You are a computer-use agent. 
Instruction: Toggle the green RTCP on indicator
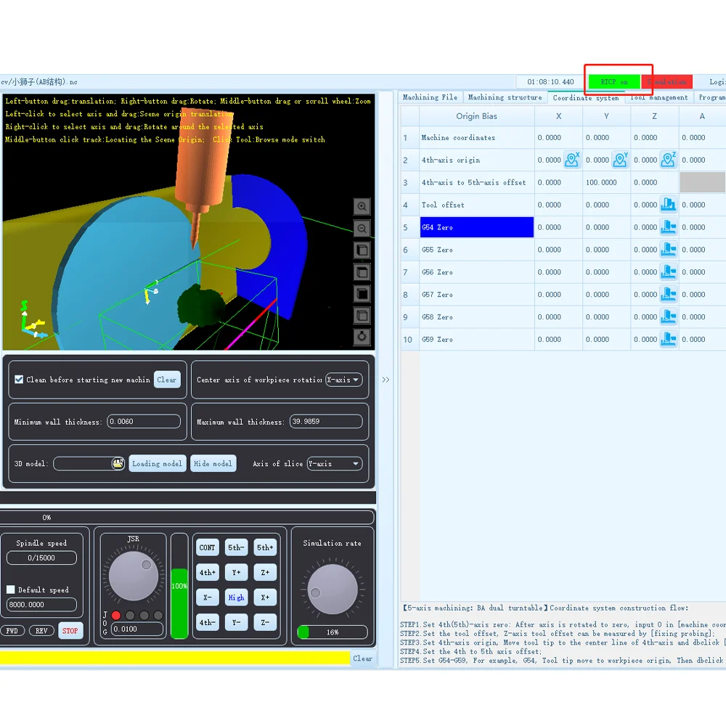point(614,82)
